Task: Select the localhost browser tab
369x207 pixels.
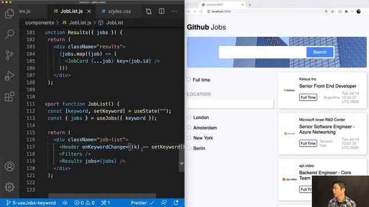Action: 223,5
